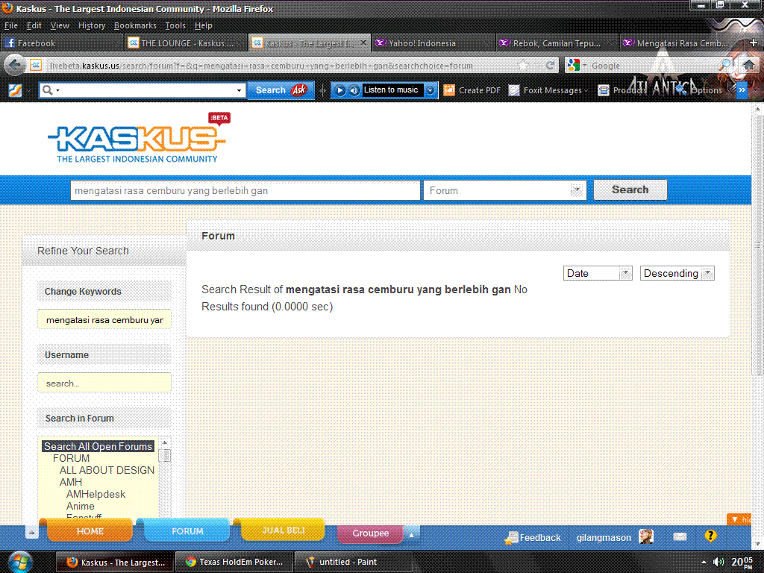
Task: Play music in the Foxit toolbar
Action: point(340,90)
